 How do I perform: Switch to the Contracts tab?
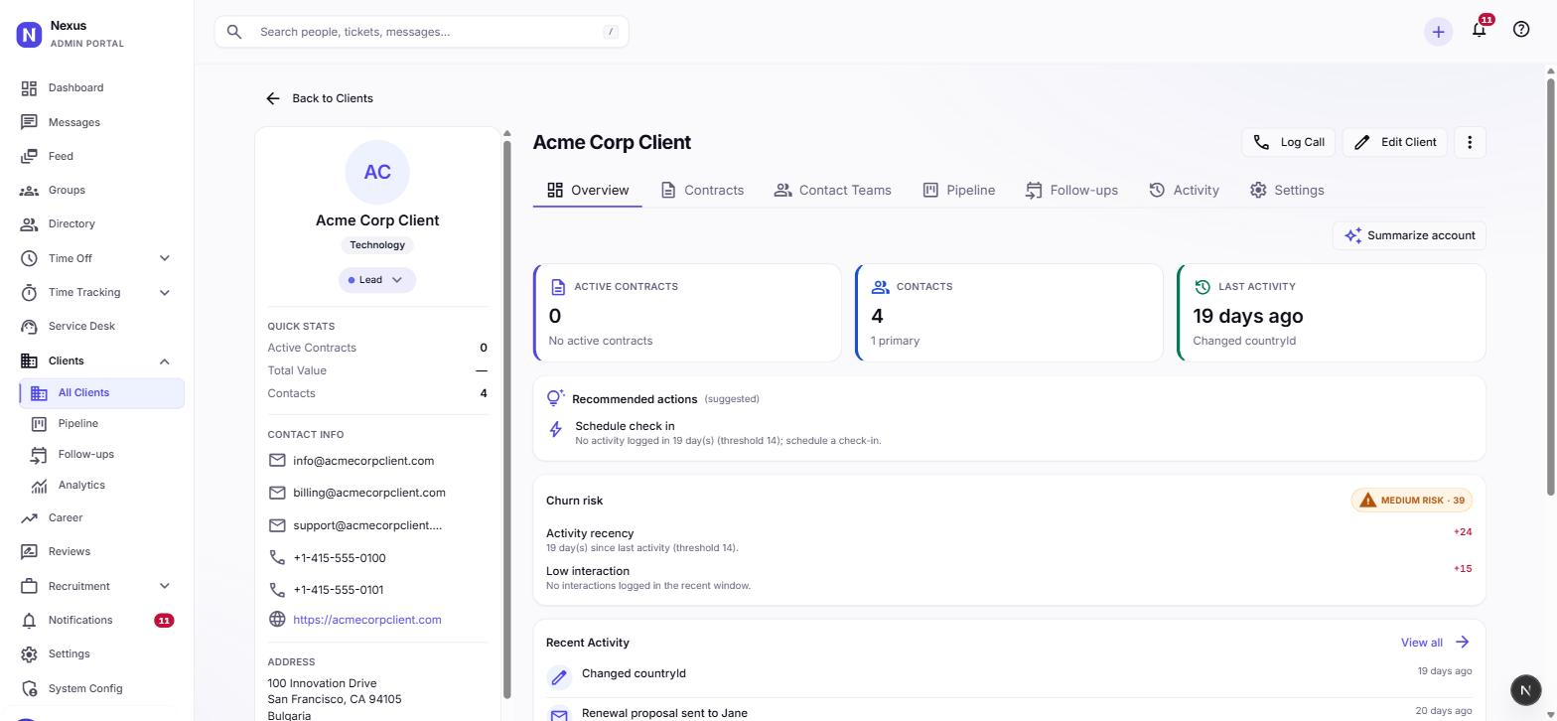point(702,190)
